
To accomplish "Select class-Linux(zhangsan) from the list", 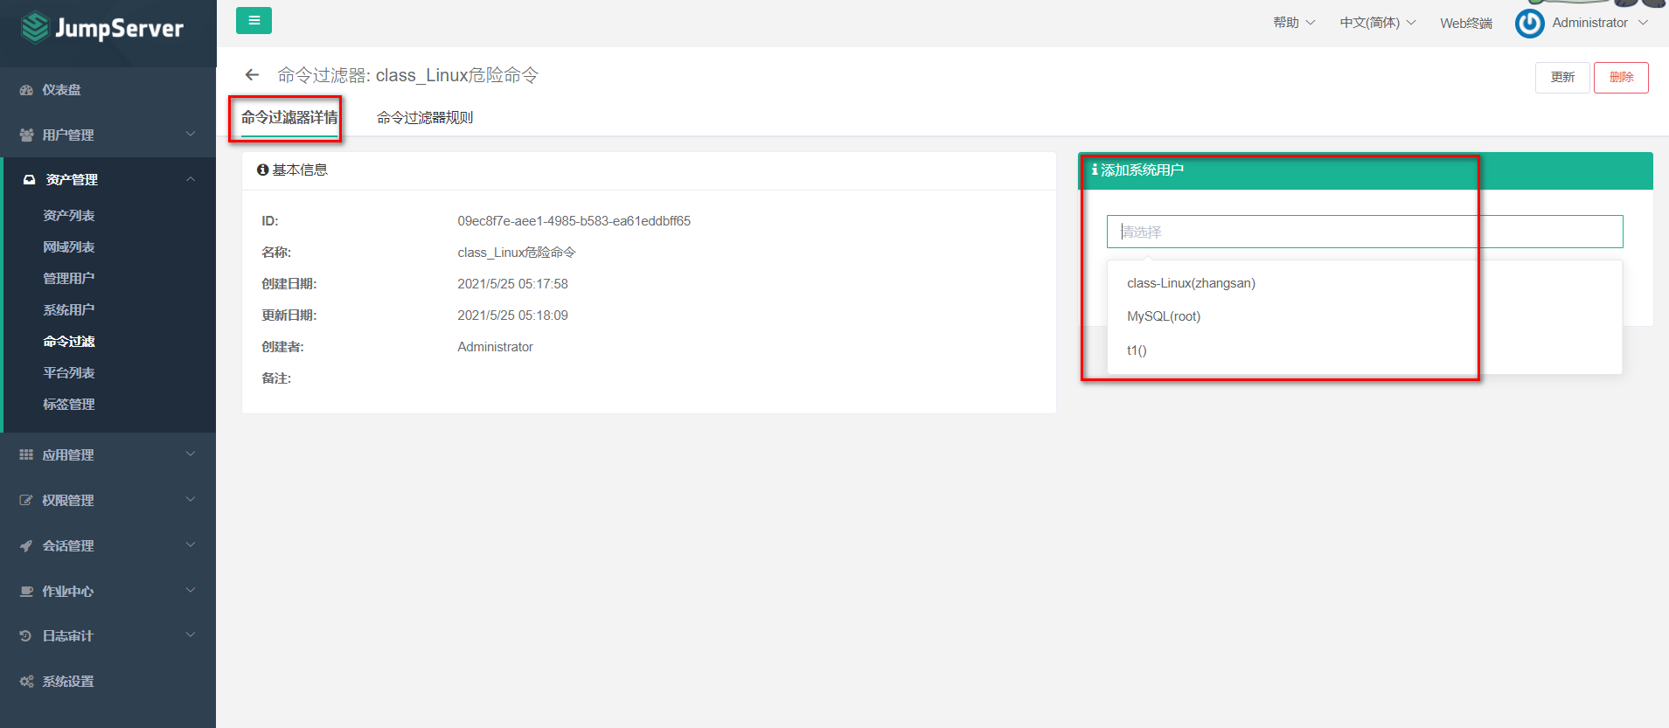I will point(1365,283).
